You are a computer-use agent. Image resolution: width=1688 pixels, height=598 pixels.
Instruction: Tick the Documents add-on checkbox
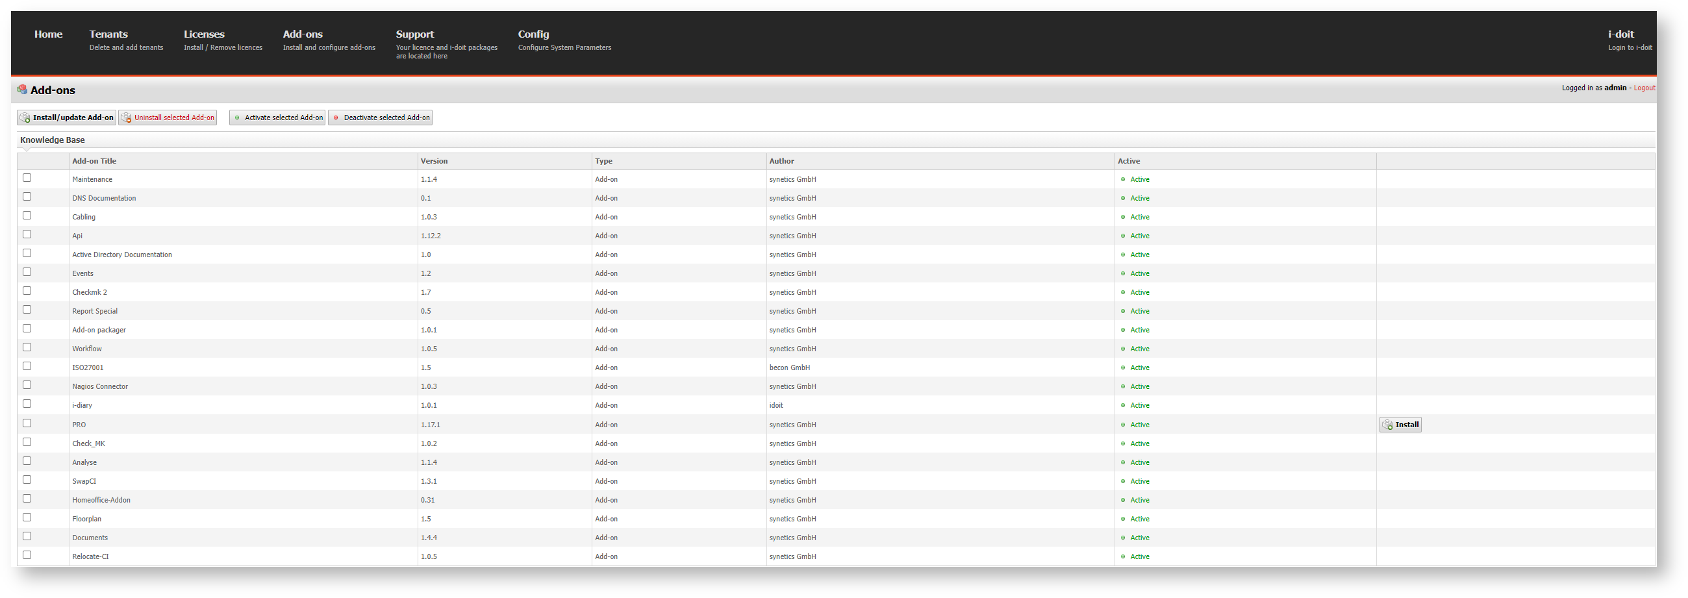click(27, 536)
